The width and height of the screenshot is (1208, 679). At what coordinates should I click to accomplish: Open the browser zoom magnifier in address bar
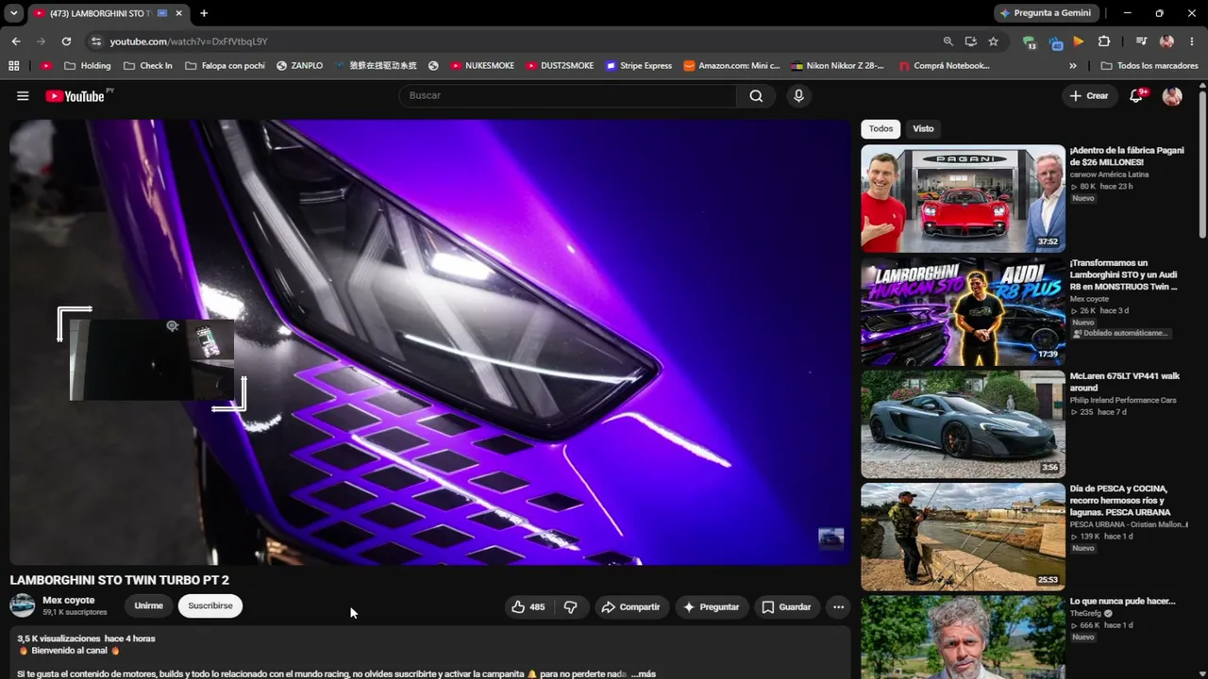(948, 41)
